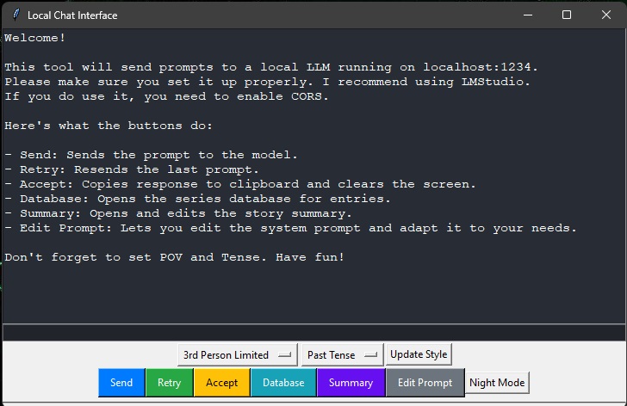Close the Local Chat Interface window
Viewport: 627px width, 406px height.
tap(606, 15)
